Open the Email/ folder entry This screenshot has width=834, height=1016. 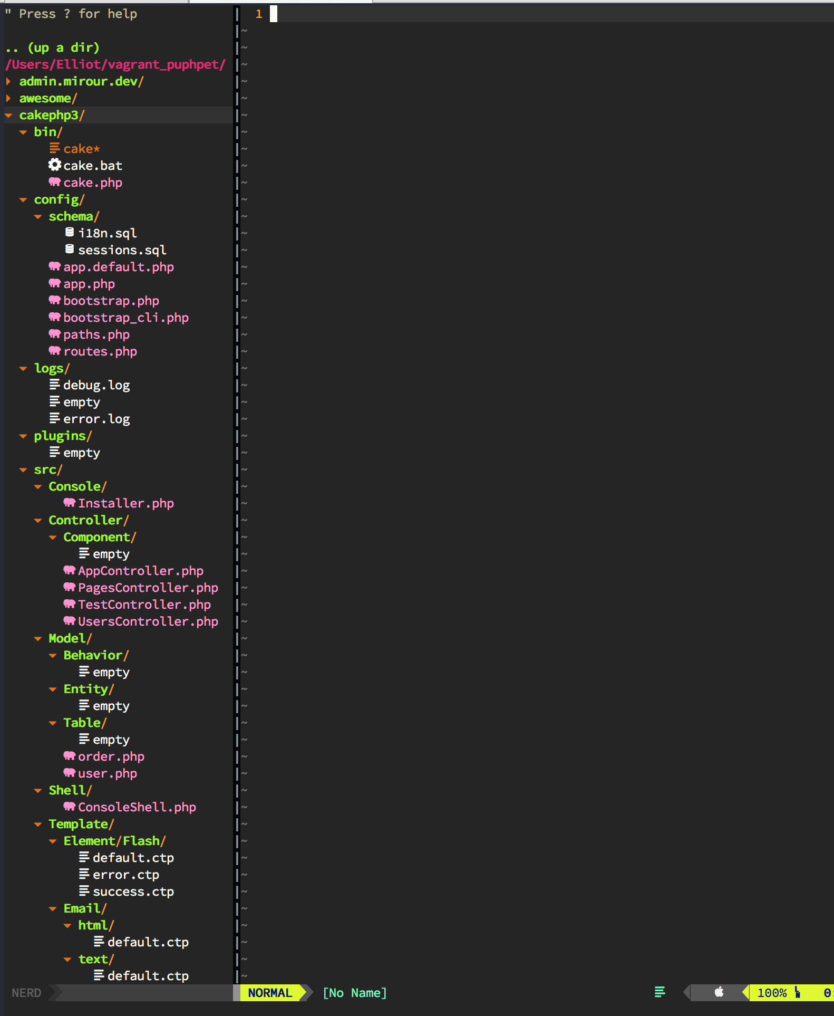click(85, 908)
